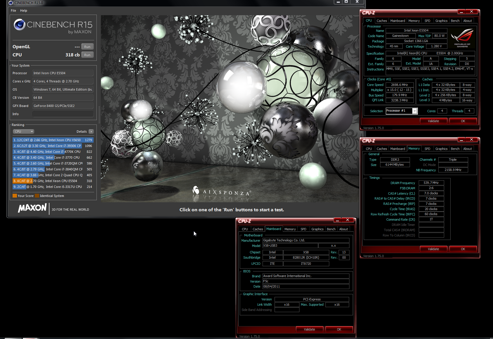Image resolution: width=493 pixels, height=339 pixels.
Task: Open the Processor #1 selection dropdown
Action: pos(401,111)
